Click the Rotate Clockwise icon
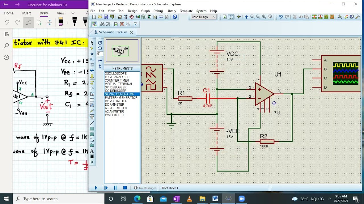The height and width of the screenshot is (204, 364). (100, 43)
